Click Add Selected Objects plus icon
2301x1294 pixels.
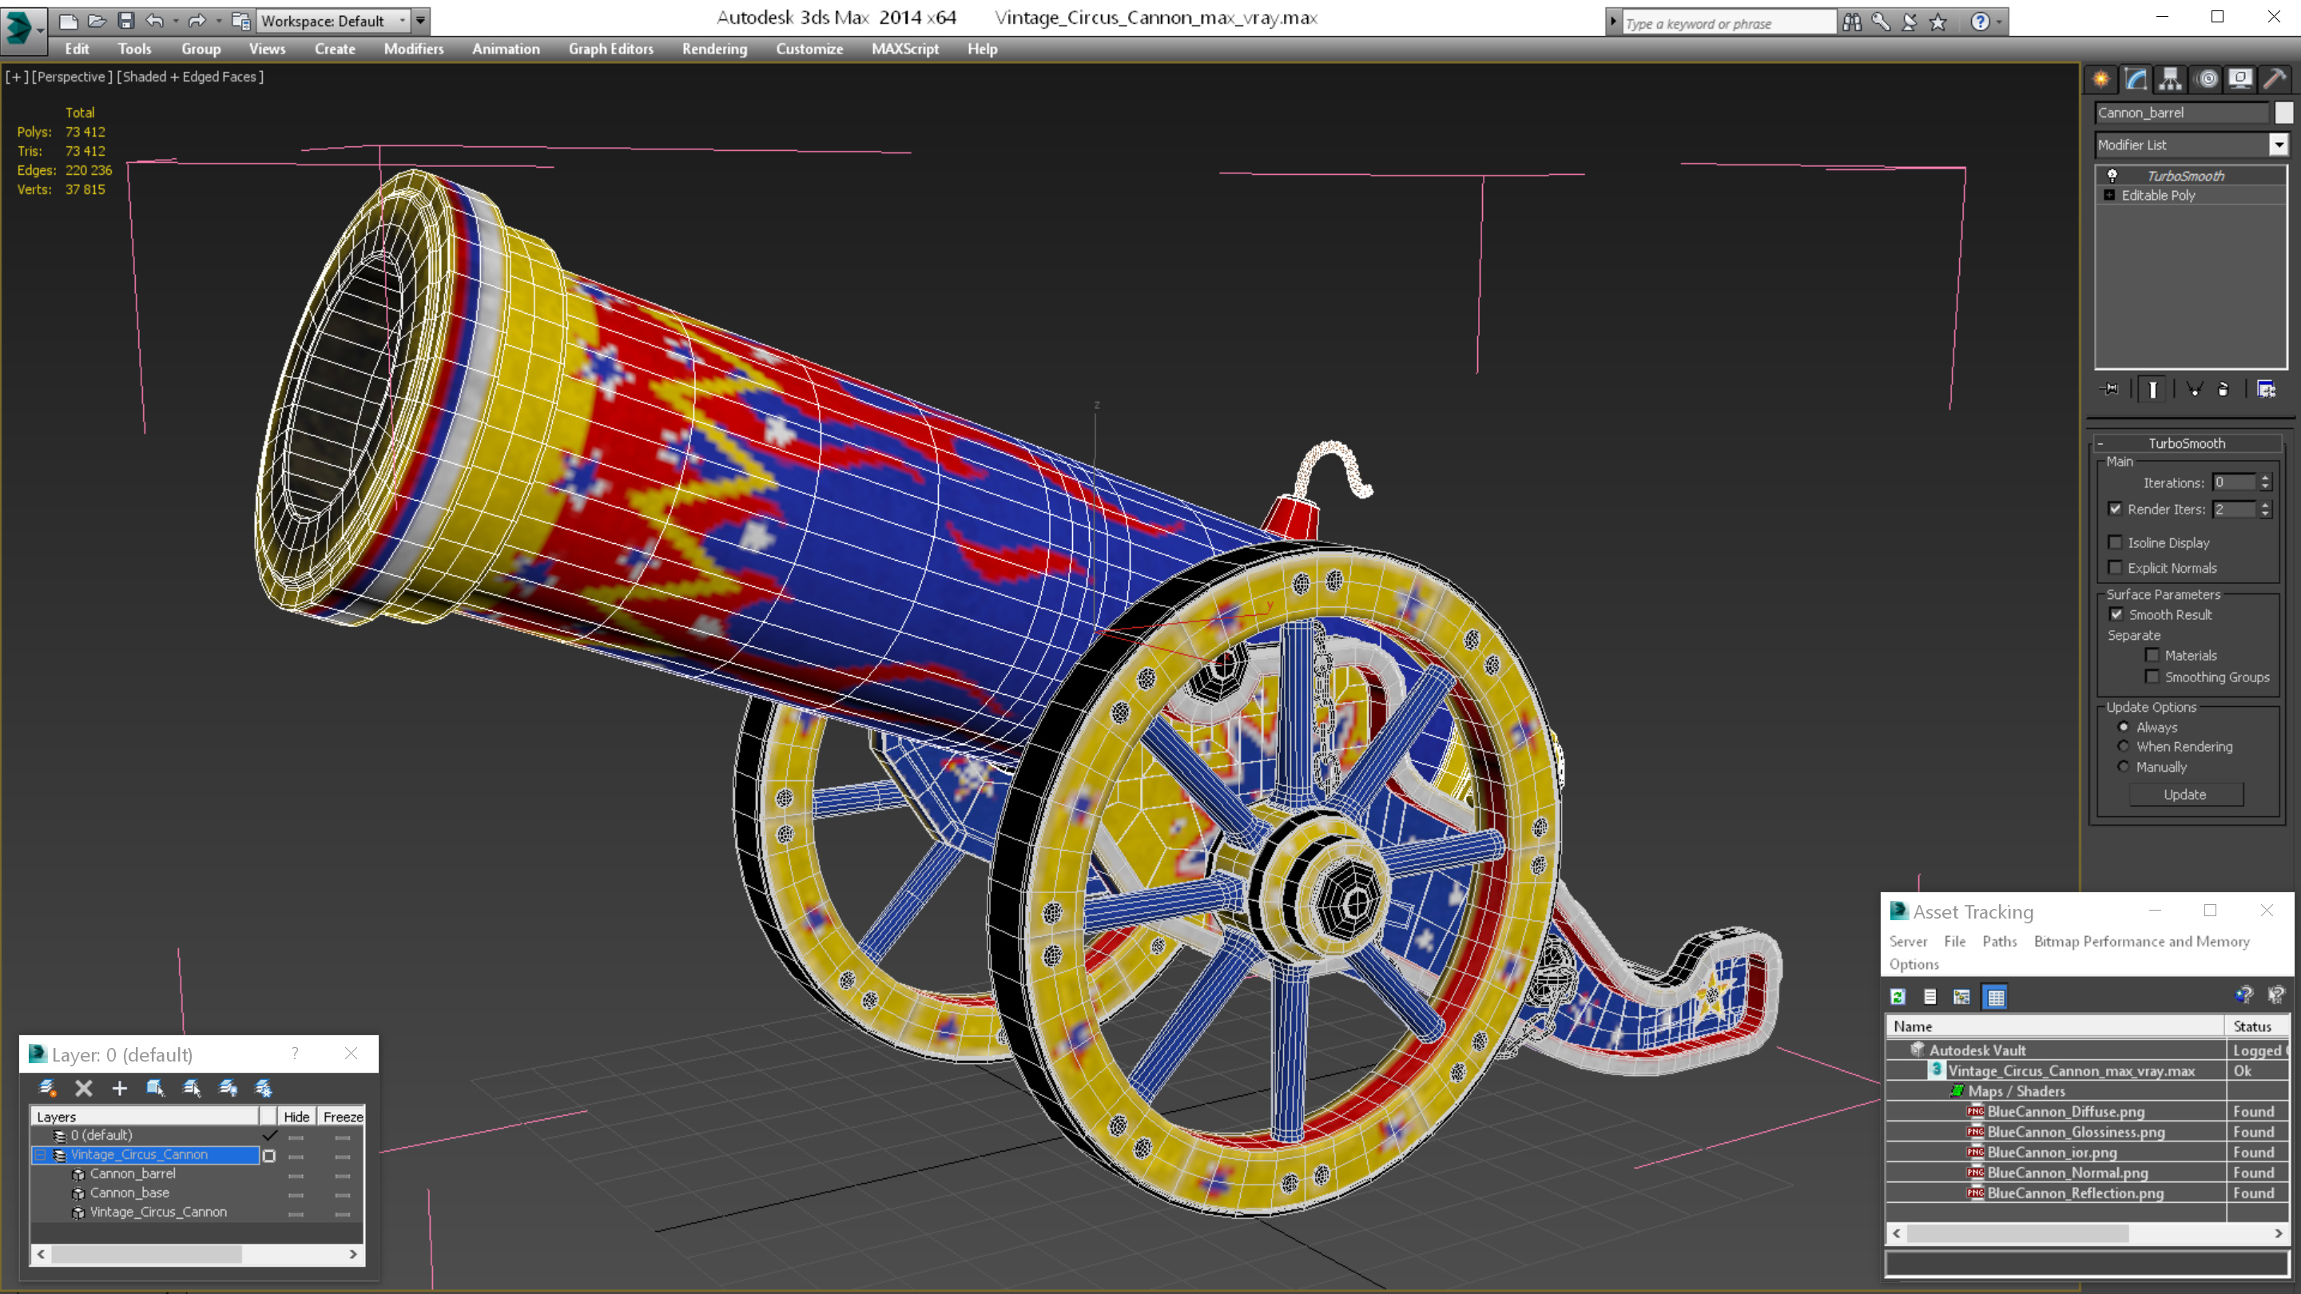[x=119, y=1088]
